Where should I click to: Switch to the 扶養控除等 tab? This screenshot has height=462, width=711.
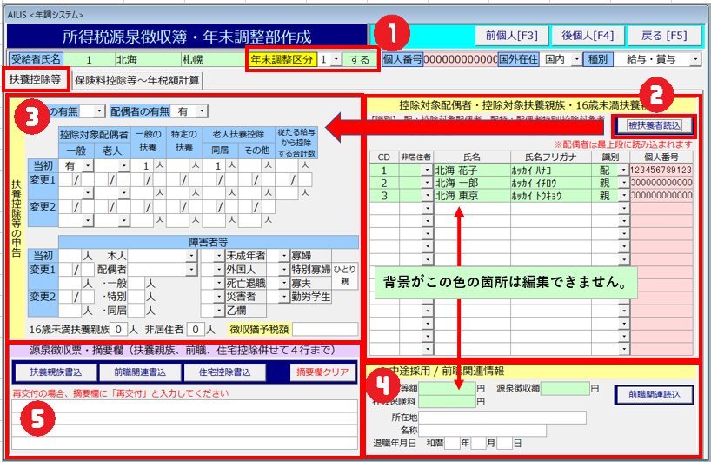tap(36, 79)
